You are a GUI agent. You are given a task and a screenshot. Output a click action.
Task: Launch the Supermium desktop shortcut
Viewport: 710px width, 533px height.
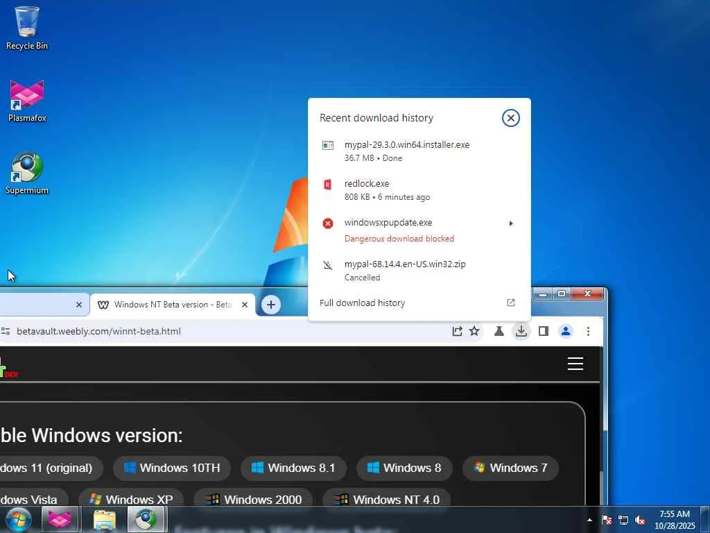point(27,173)
